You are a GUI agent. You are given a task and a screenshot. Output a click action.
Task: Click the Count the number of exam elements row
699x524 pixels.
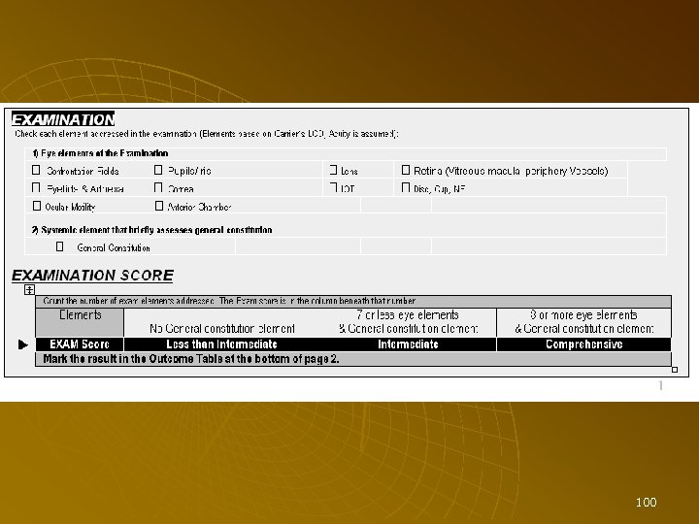[353, 301]
